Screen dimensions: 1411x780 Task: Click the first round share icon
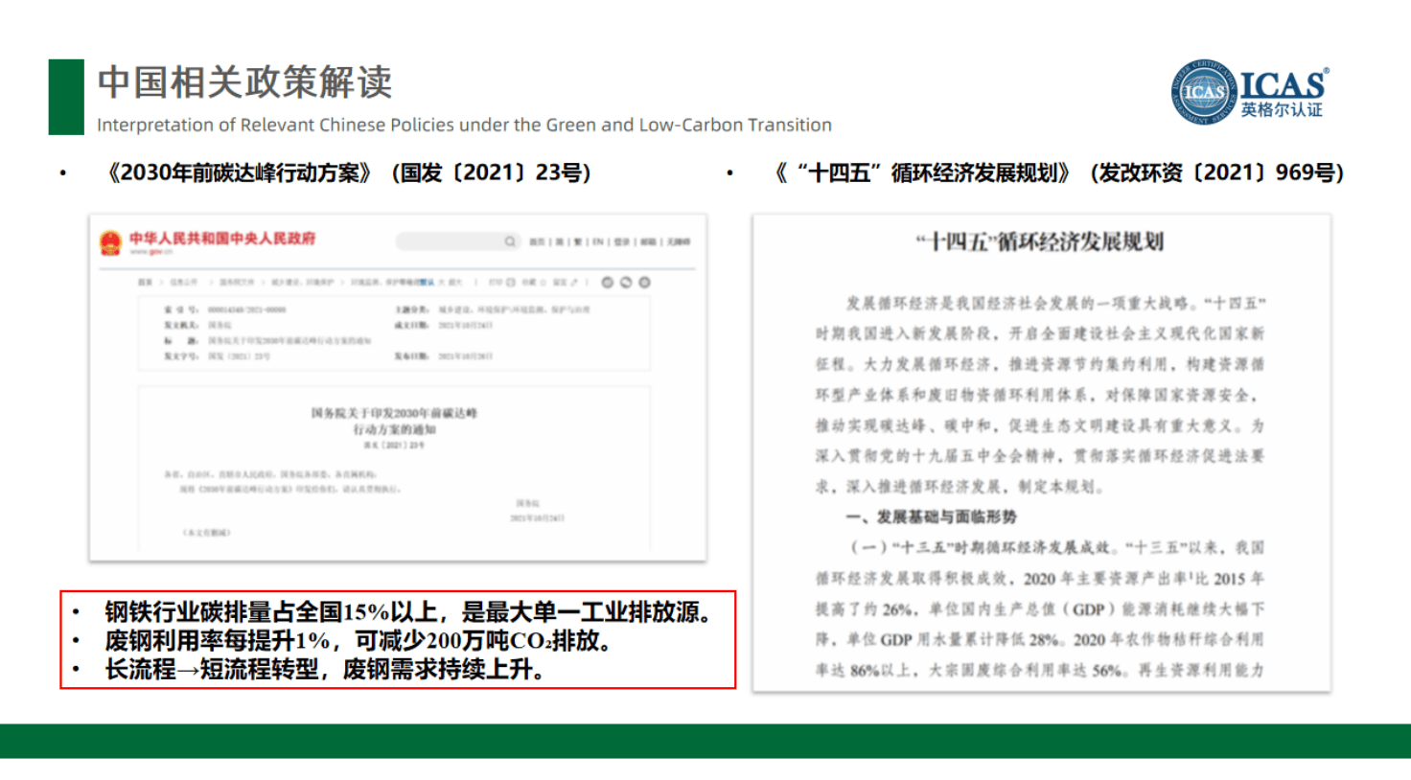point(607,283)
